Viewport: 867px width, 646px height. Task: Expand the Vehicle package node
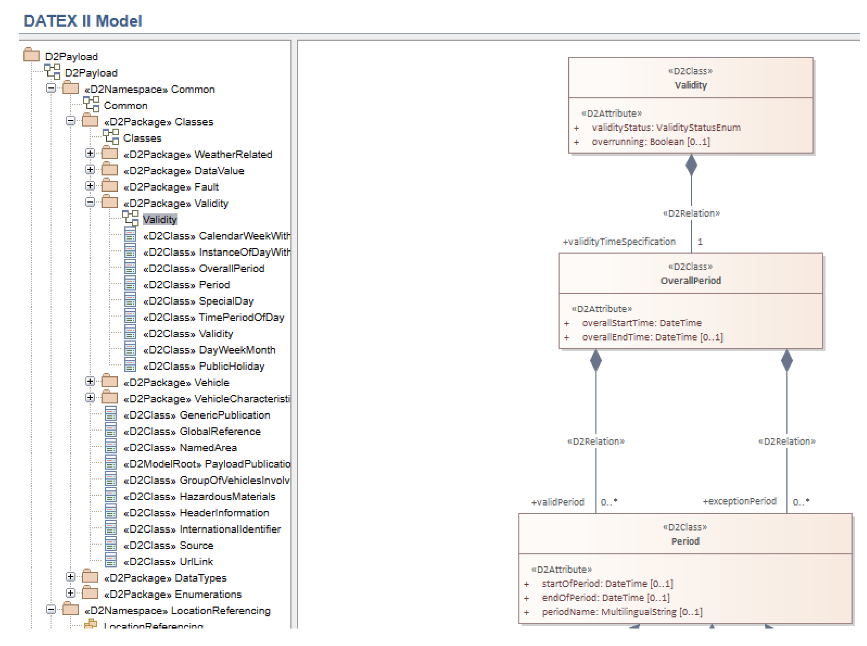click(90, 381)
